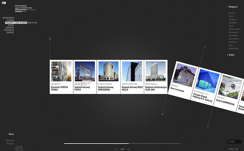Viewport: 244px width, 151px height.
Task: Open Budynek wielofunkcyjny PLAC UNII thumbnail
Action: tap(156, 71)
